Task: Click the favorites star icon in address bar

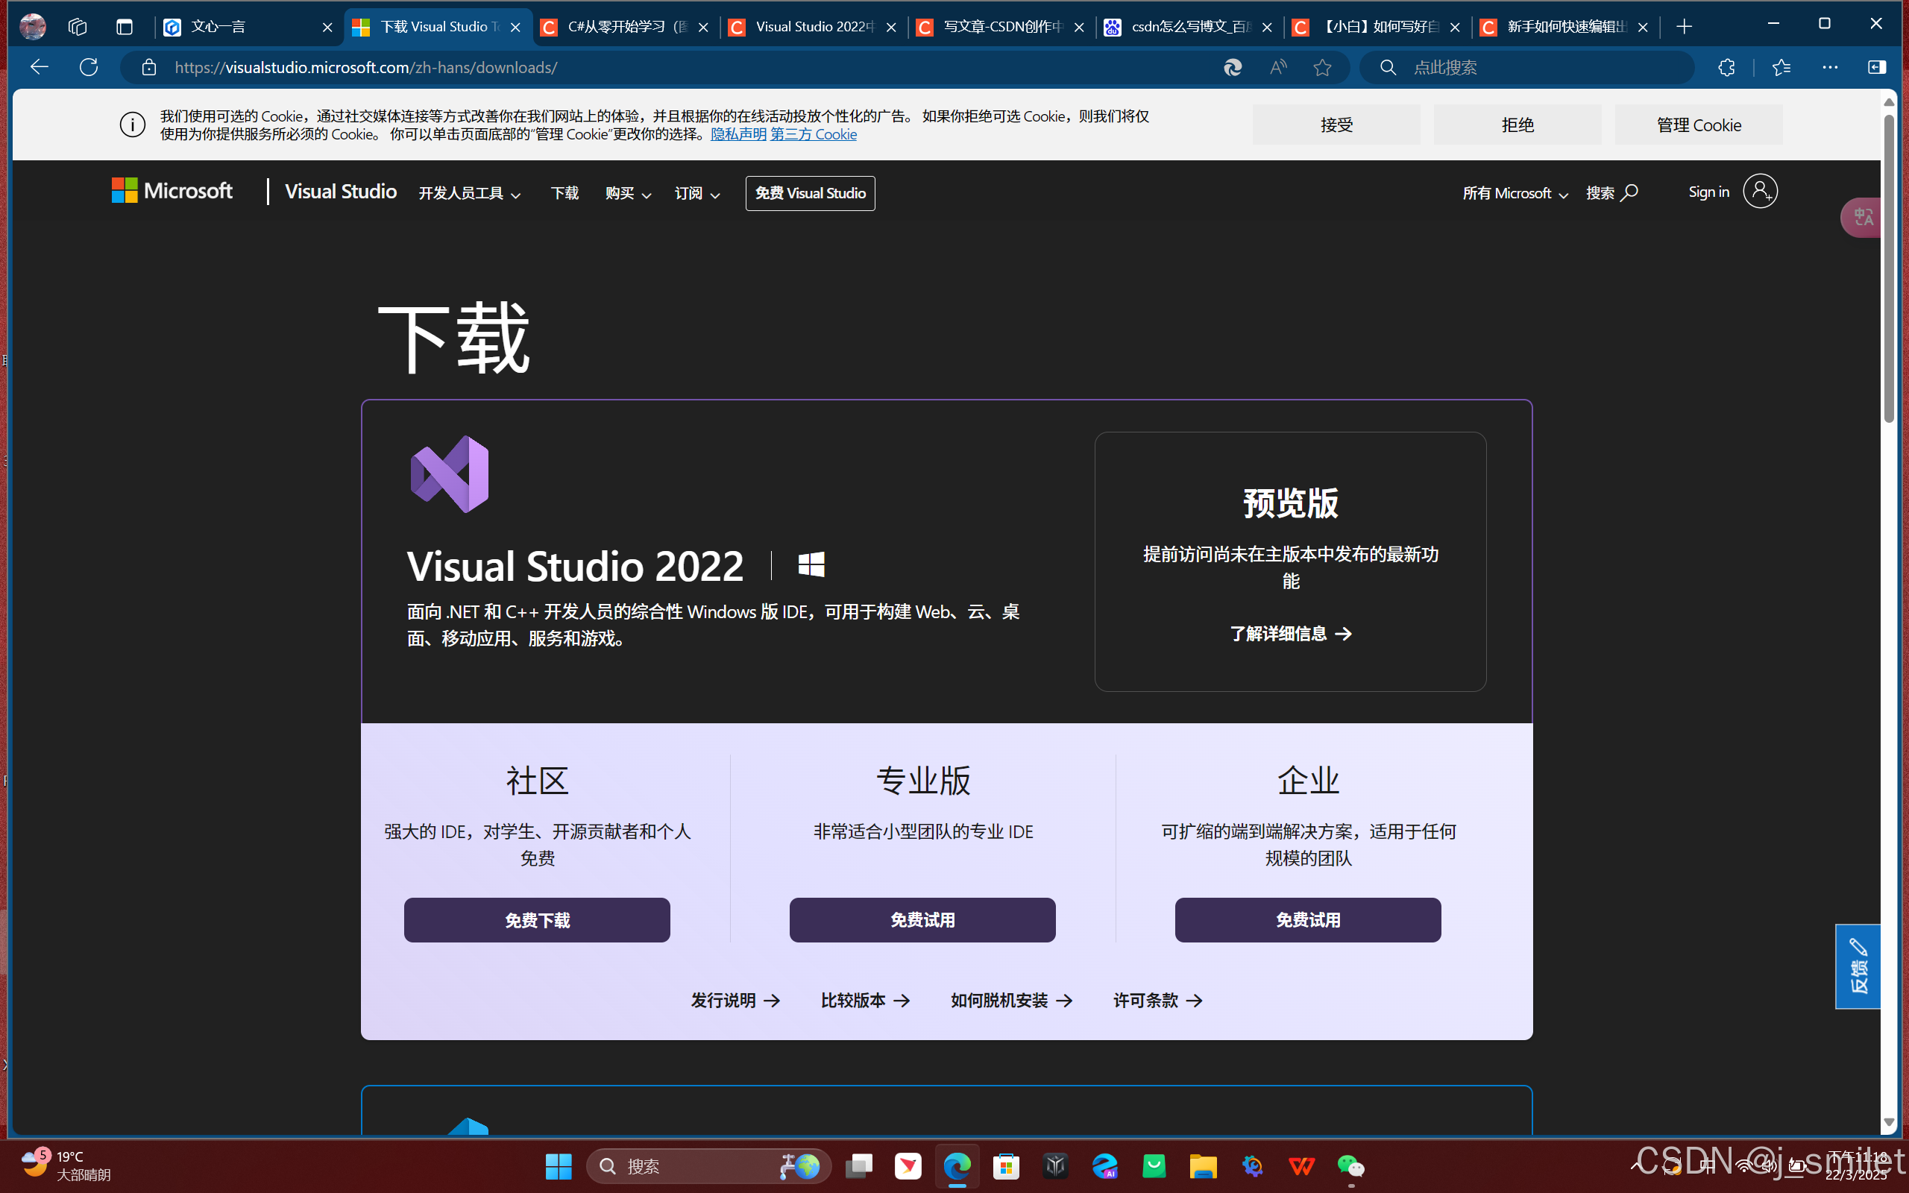Action: pyautogui.click(x=1322, y=67)
